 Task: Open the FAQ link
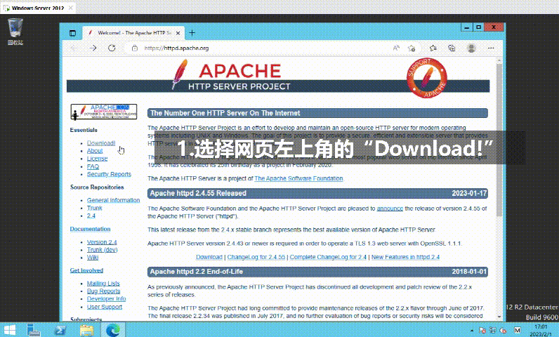point(93,166)
